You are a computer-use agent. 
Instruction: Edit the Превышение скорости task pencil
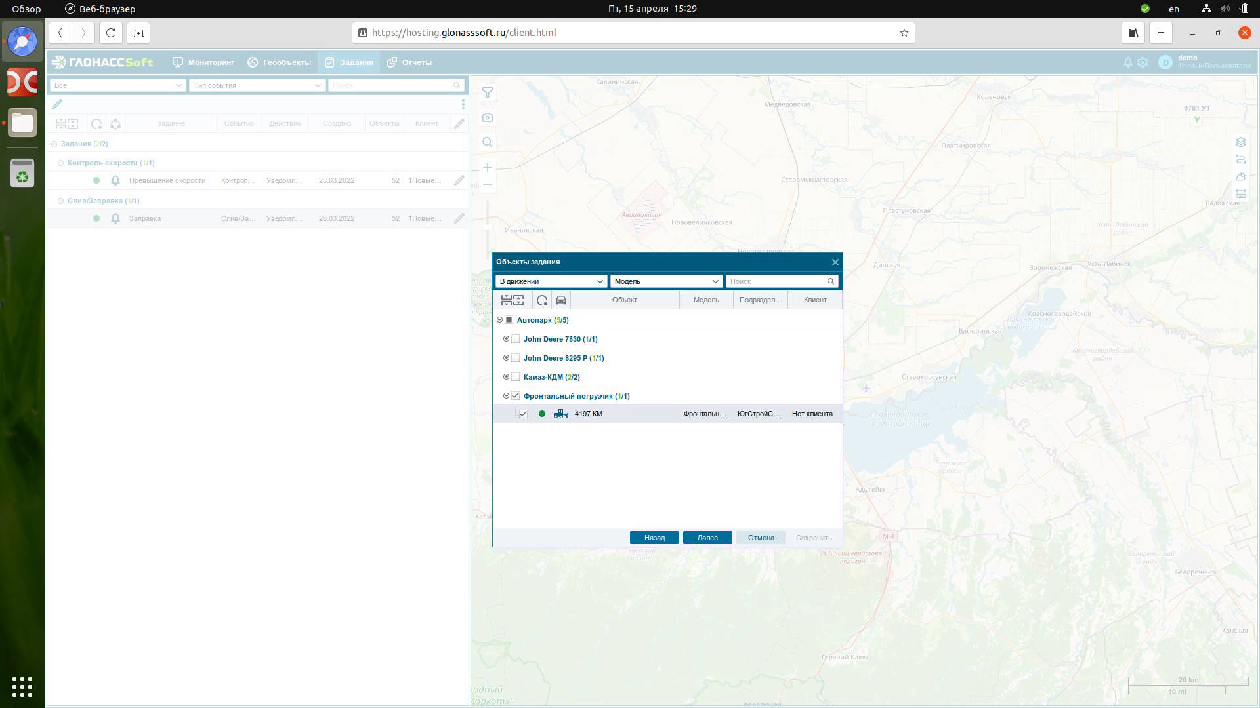coord(459,180)
